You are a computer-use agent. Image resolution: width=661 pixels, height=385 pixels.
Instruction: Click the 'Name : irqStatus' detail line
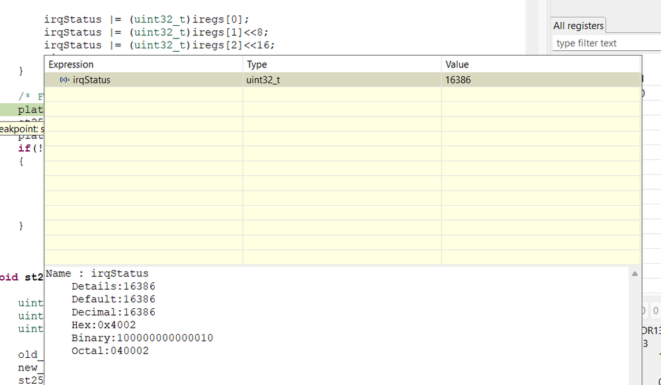coord(97,273)
